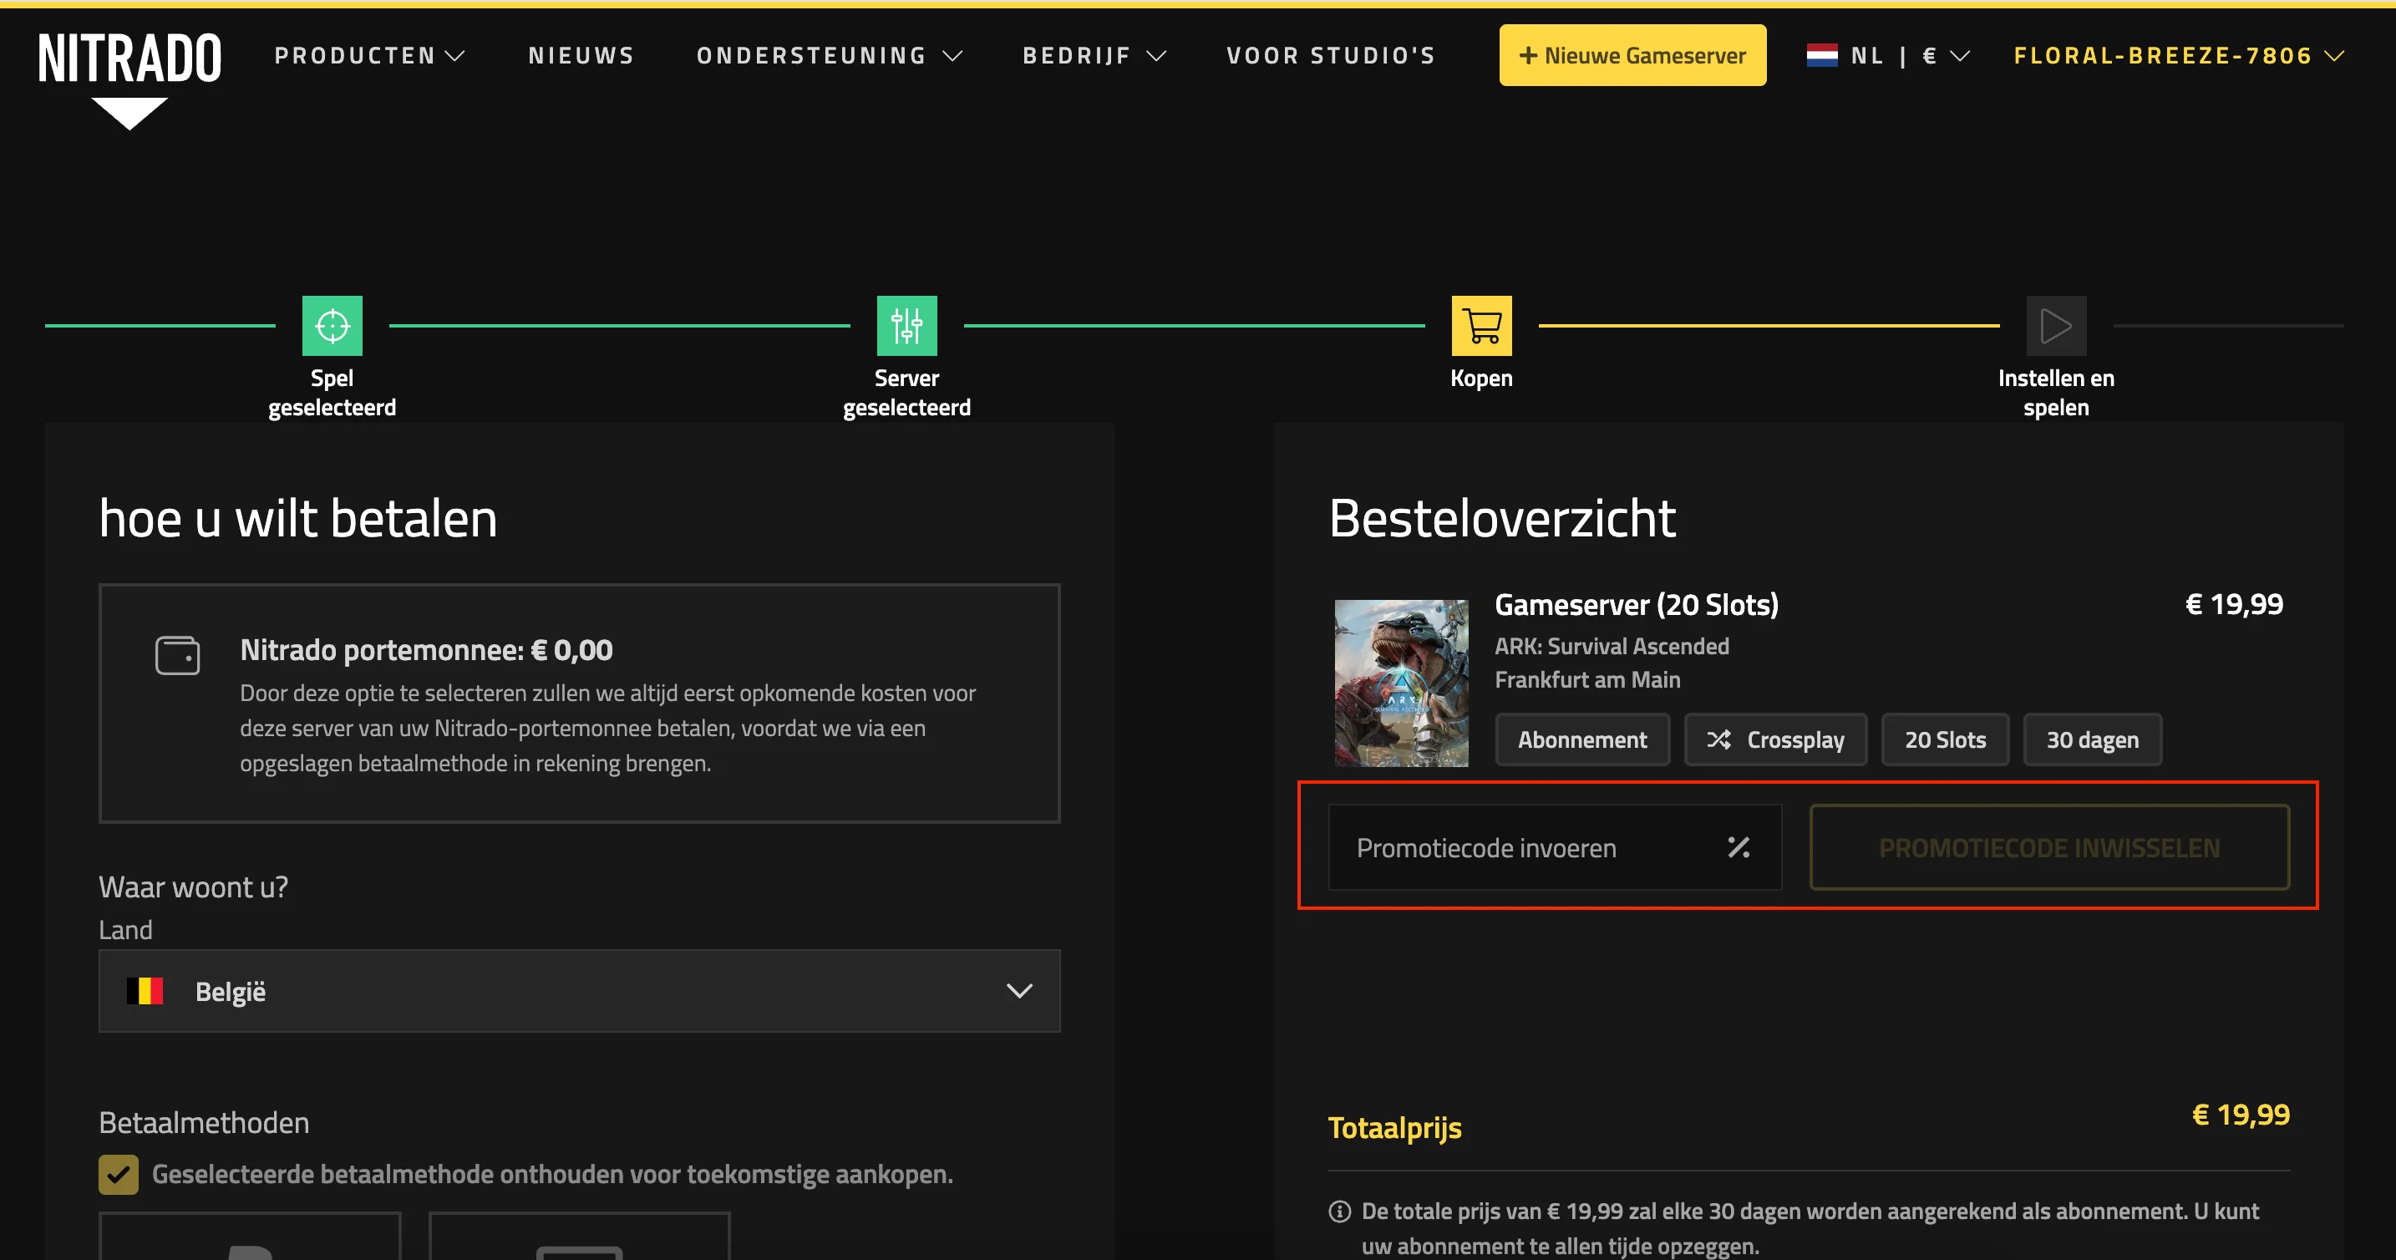This screenshot has width=2396, height=1260.
Task: Open the NIEUWS menu item
Action: tap(581, 55)
